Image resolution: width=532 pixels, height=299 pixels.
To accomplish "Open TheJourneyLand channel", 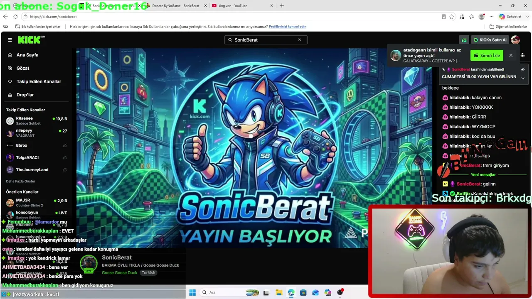I will click(x=37, y=169).
